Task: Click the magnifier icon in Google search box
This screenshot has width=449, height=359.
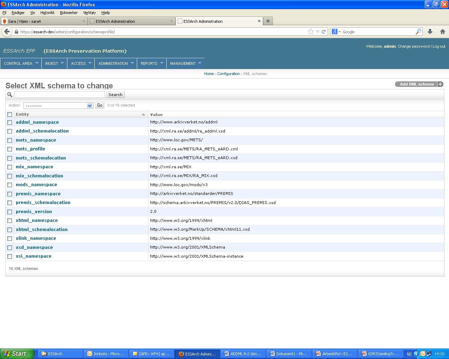Action: pos(418,32)
